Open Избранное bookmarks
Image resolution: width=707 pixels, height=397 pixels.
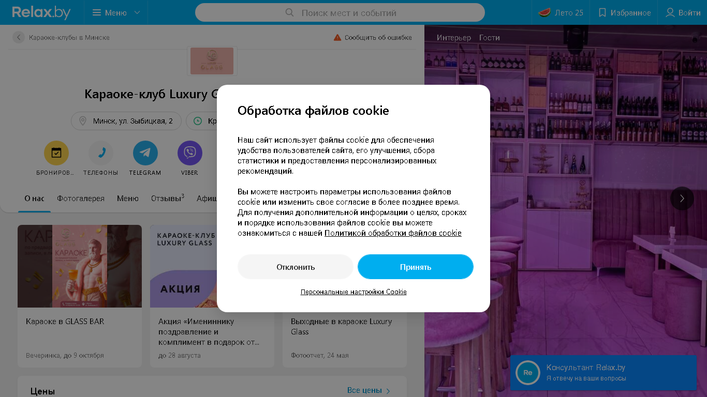(624, 12)
